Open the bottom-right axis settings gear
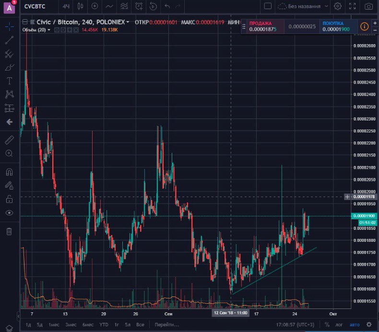This screenshot has height=332, width=379. 369,324
